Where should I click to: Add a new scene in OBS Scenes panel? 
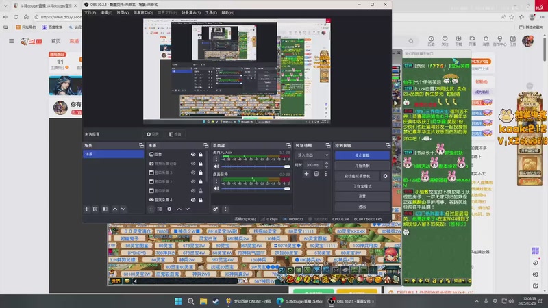pyautogui.click(x=87, y=209)
